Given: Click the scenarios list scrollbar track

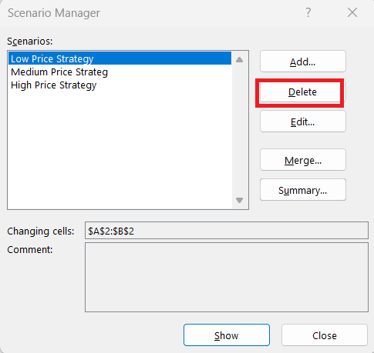Looking at the screenshot, I should click(239, 130).
